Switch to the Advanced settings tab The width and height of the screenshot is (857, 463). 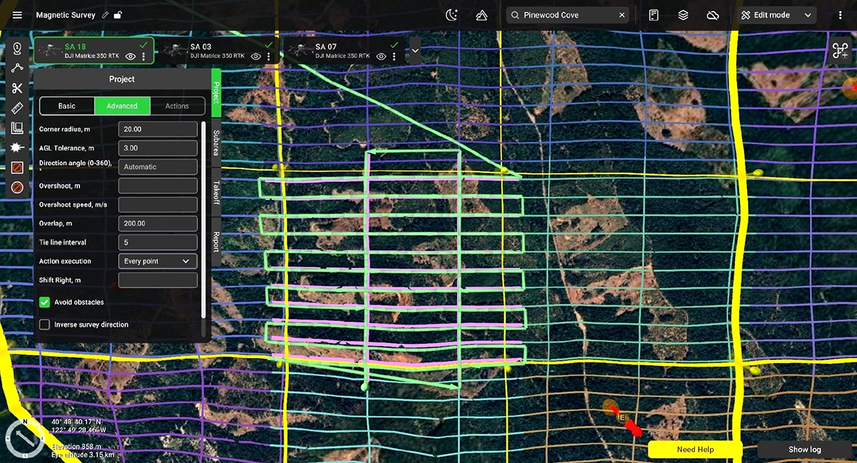click(122, 106)
